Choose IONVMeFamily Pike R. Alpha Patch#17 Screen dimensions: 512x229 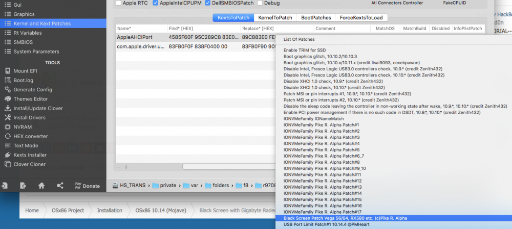(323, 212)
